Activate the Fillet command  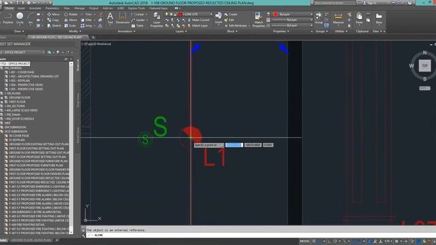coord(87,20)
